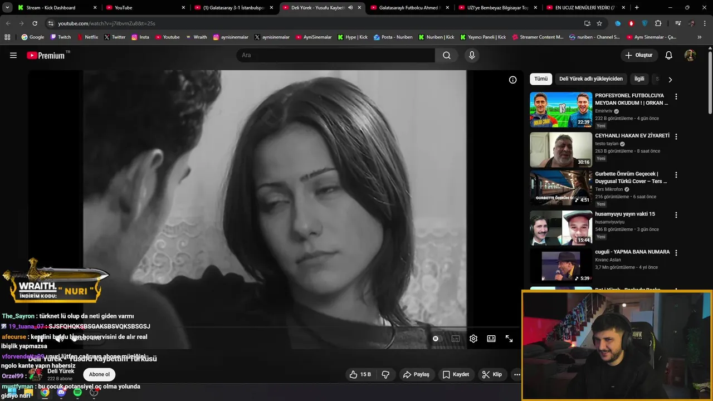This screenshot has width=713, height=401.
Task: Open the Streamer Content M... bookmark
Action: point(537,37)
